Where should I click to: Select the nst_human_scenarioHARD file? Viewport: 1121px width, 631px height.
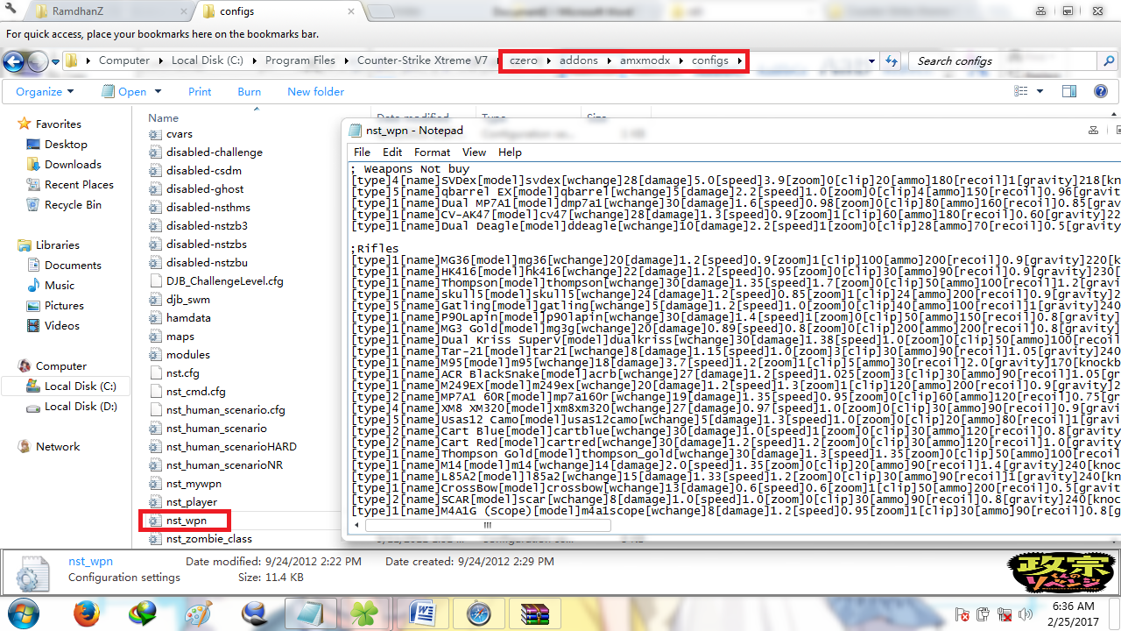click(x=222, y=446)
